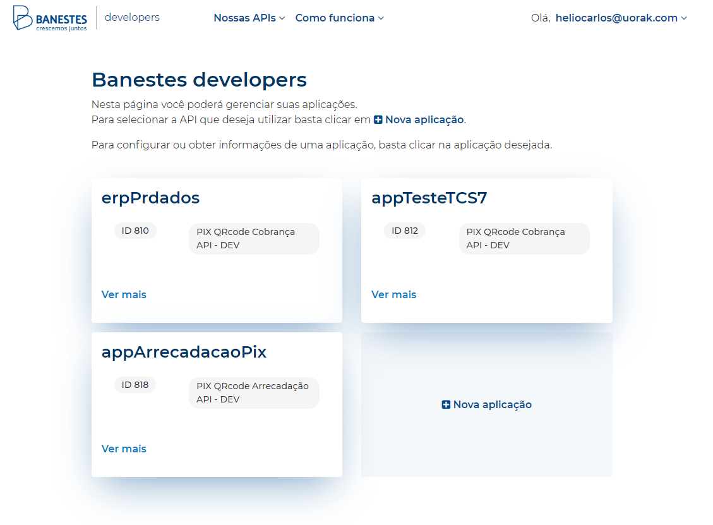
Task: Click Ver mais on appArrecadacaoPix card
Action: click(x=124, y=449)
